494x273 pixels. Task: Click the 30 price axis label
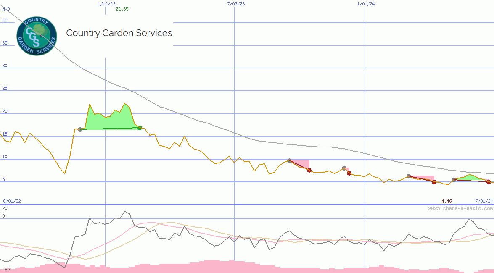(x=5, y=66)
